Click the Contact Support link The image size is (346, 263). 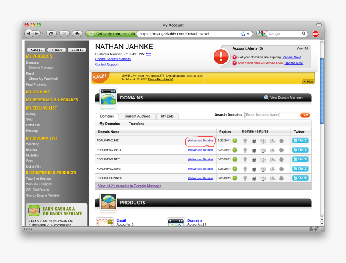tap(107, 64)
